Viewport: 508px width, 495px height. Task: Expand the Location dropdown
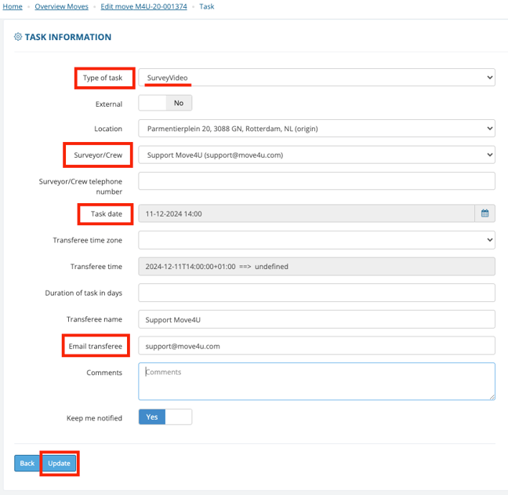[317, 129]
